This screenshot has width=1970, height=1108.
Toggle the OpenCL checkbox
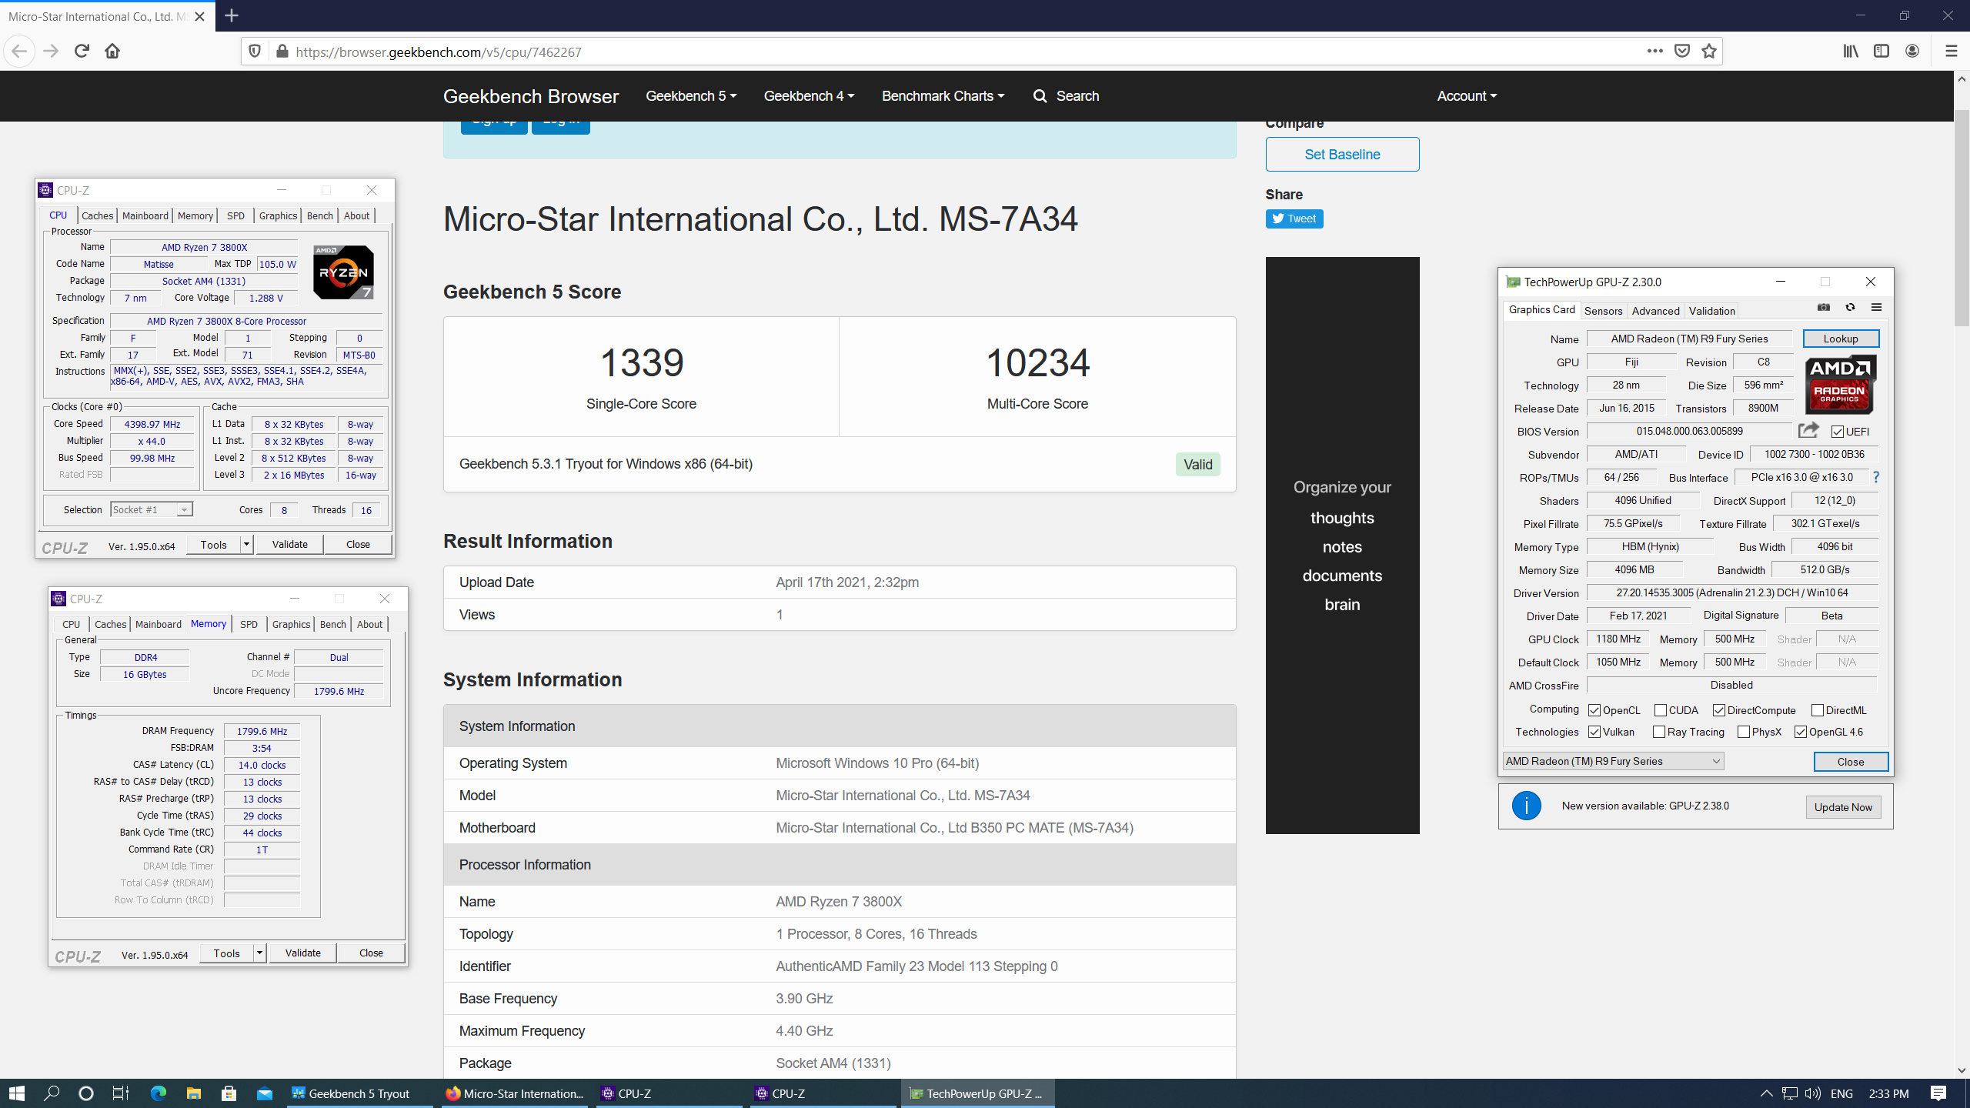pos(1594,710)
